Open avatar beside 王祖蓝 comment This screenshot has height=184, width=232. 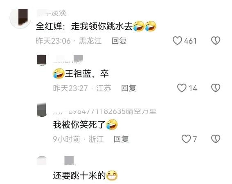click(41, 60)
